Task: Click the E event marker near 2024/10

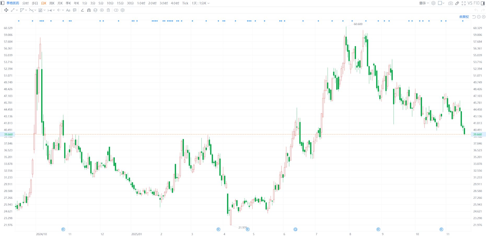Action: click(x=63, y=229)
